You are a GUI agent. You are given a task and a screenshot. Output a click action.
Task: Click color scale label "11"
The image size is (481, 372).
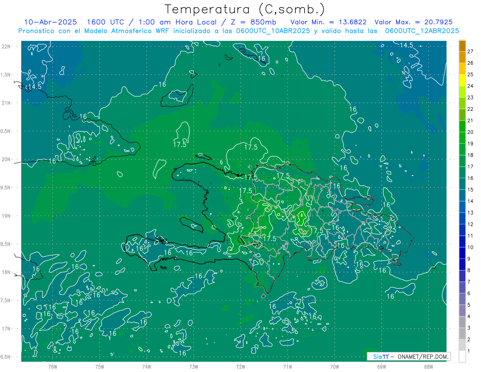(x=470, y=236)
